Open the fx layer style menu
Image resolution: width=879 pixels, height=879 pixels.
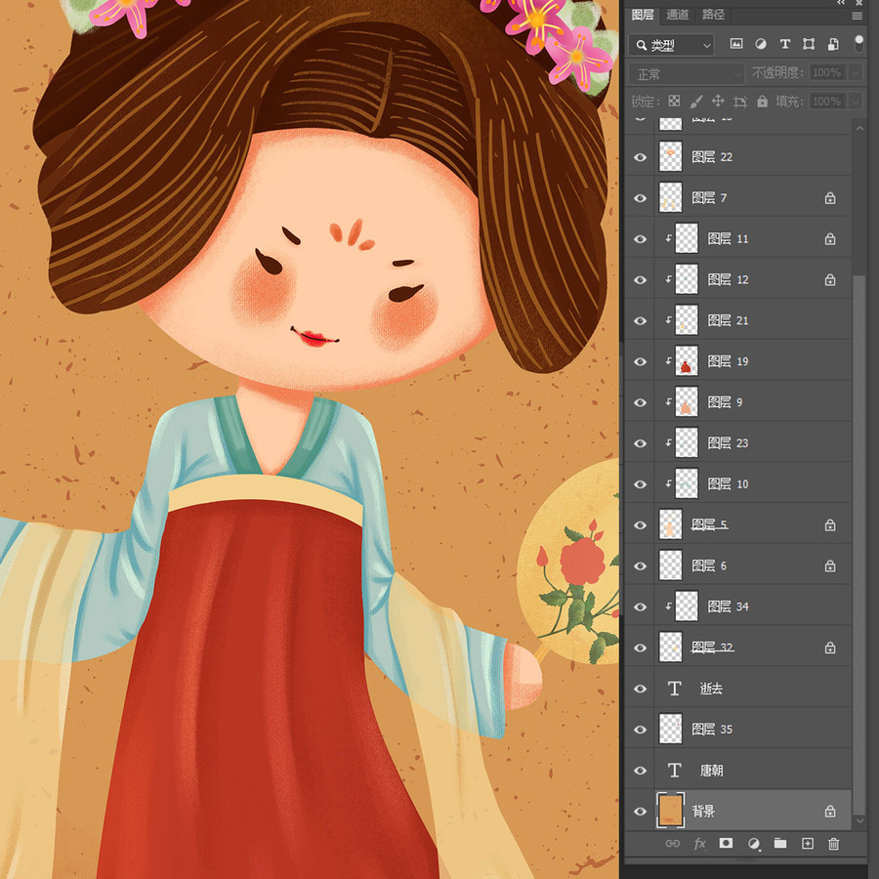[x=699, y=844]
